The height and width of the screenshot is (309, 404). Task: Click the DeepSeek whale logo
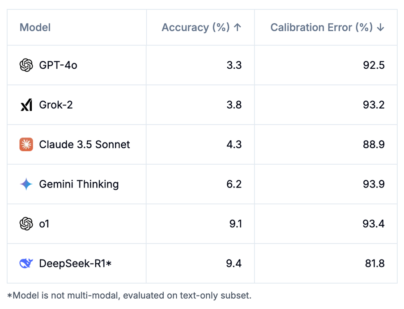26,263
